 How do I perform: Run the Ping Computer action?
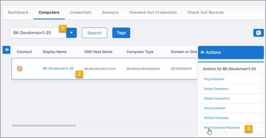pos(214,79)
